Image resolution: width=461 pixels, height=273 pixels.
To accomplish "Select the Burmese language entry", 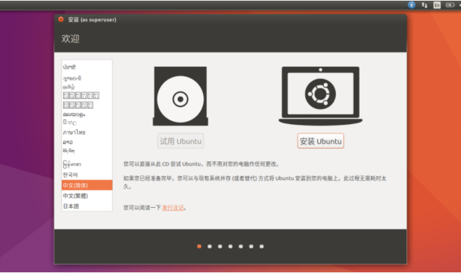I will click(87, 164).
